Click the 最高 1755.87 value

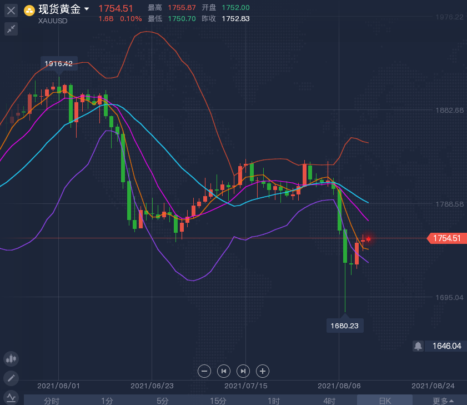(x=182, y=7)
